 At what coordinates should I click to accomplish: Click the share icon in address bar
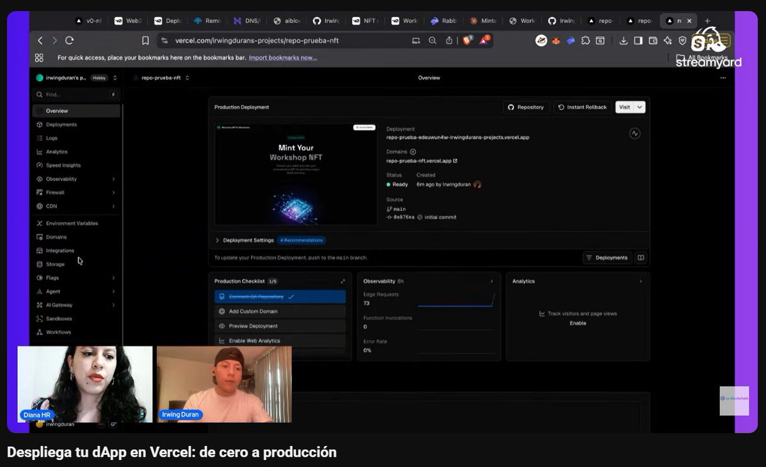448,40
